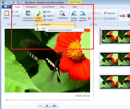Screen dimensions: 130x109
Task: Click the Add music note icon
Action: (38, 13)
